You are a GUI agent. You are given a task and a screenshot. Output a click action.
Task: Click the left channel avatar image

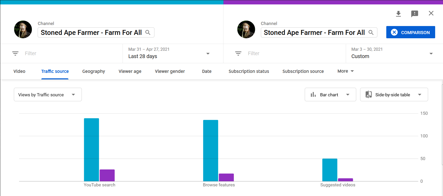coord(23,29)
